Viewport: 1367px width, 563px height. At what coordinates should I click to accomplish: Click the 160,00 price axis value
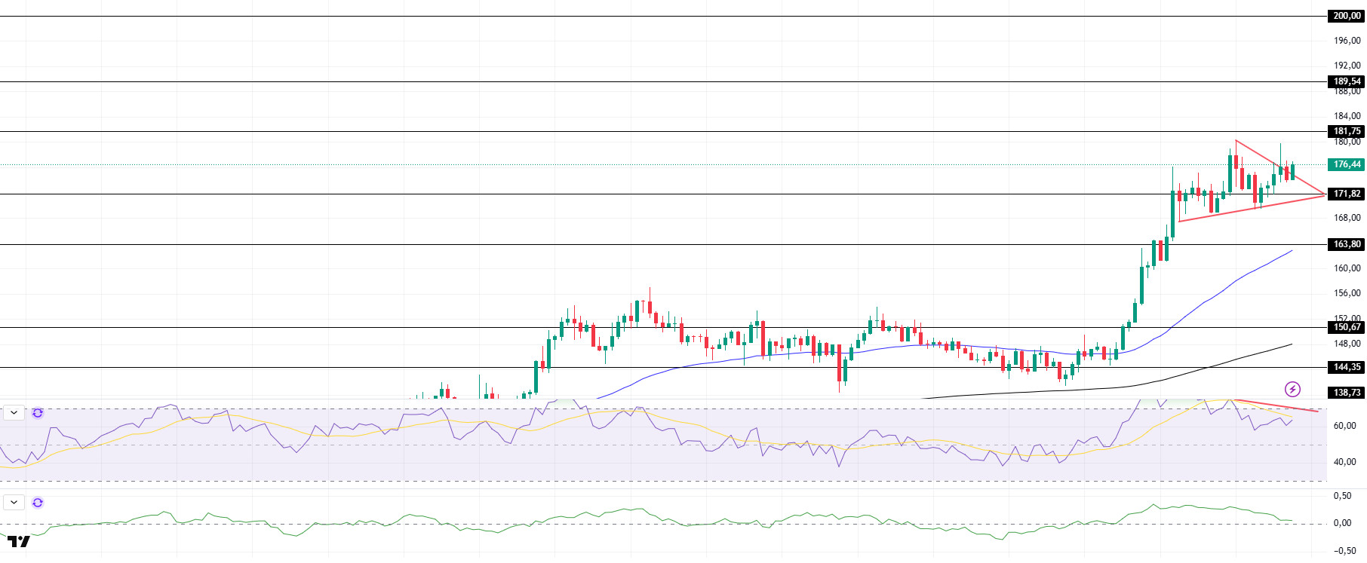point(1347,268)
